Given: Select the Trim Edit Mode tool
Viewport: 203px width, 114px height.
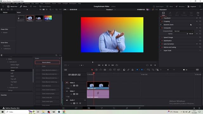Looking at the screenshot, I should (x=96, y=70).
